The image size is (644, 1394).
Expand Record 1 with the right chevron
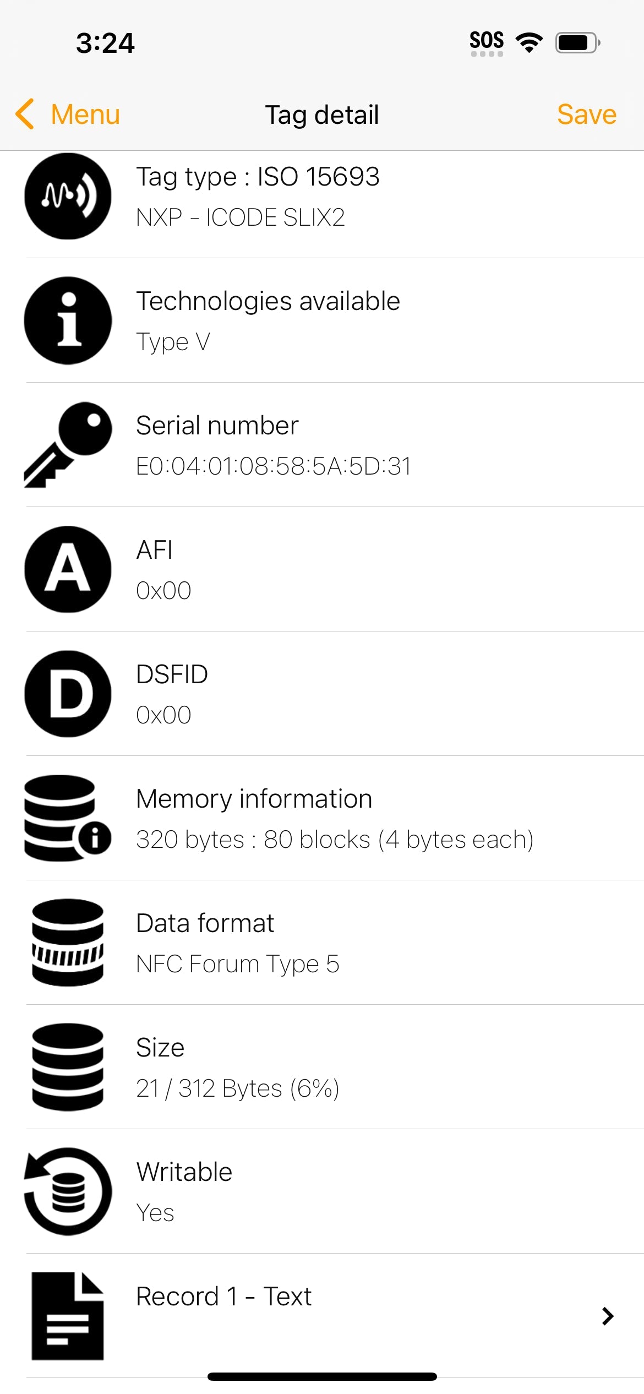607,1316
